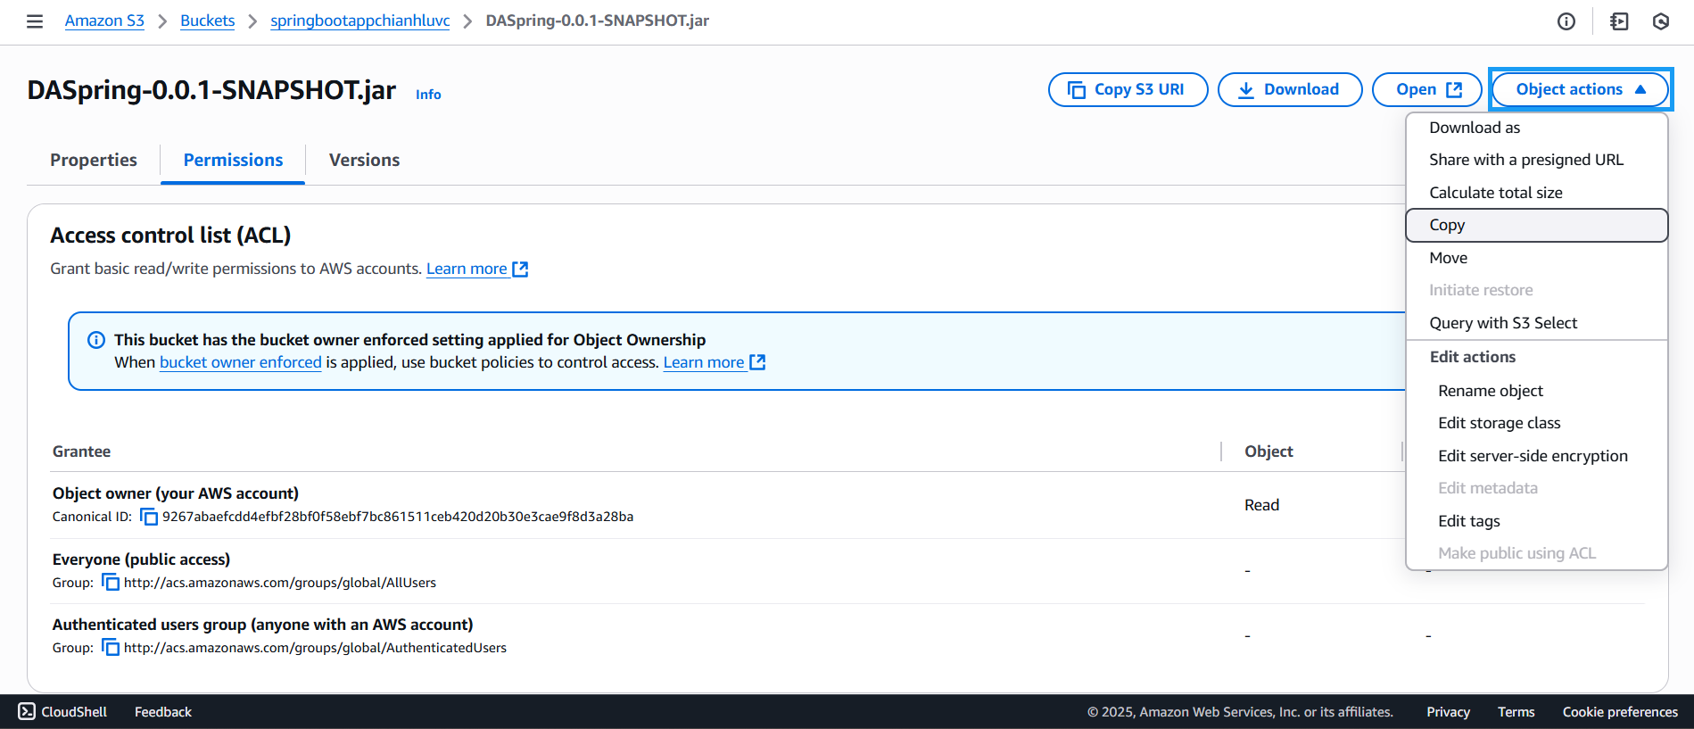The image size is (1694, 729).
Task: Open the ACL Learn more link
Action: pyautogui.click(x=477, y=269)
